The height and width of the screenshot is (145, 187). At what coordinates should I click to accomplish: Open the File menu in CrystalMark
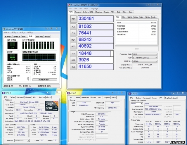coord(70,9)
